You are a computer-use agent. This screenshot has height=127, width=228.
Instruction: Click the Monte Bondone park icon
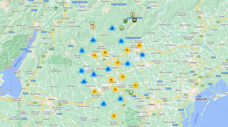point(56,8)
